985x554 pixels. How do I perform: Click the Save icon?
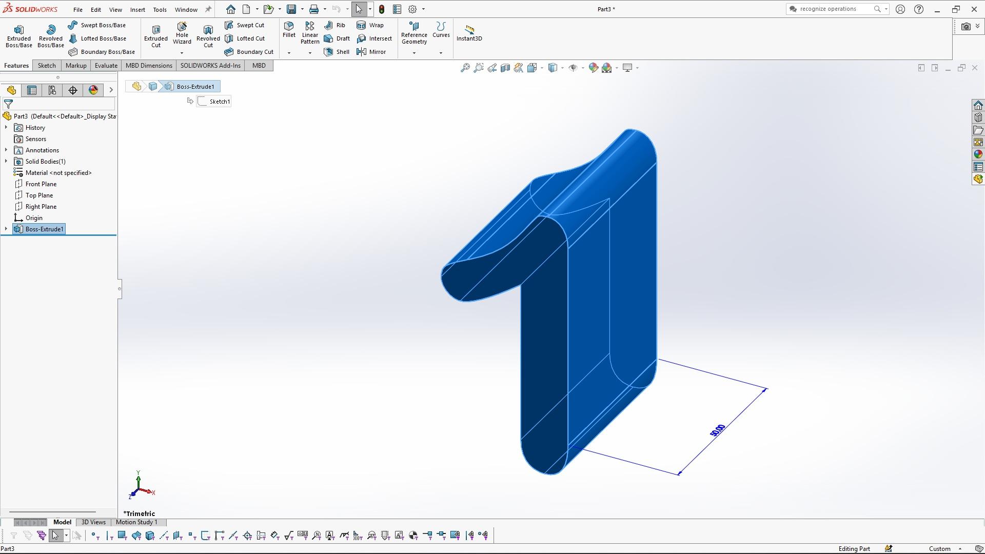tap(291, 9)
